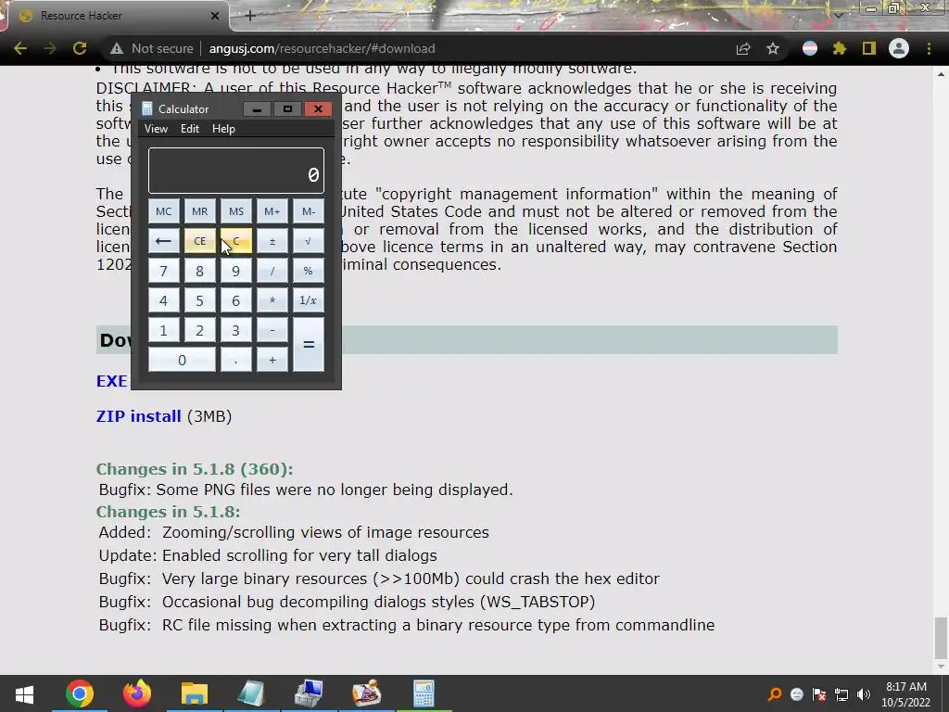Click the striped extension icon in toolbar
Screen dimensions: 949x712
coord(810,48)
